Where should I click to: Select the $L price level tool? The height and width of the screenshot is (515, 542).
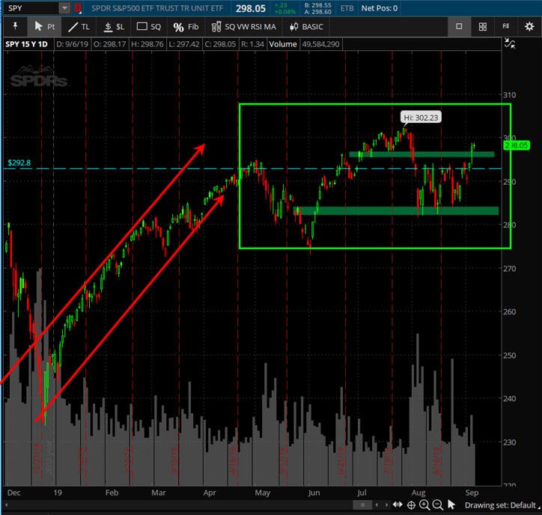point(114,27)
